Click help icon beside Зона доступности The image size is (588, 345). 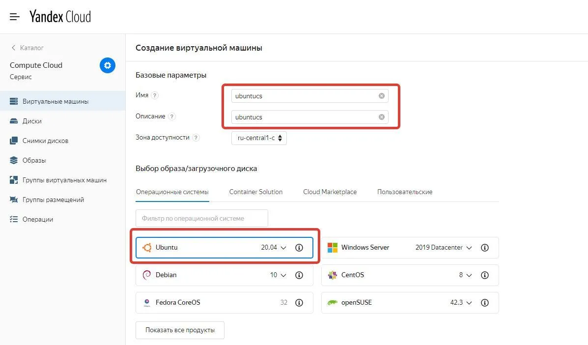tap(196, 138)
